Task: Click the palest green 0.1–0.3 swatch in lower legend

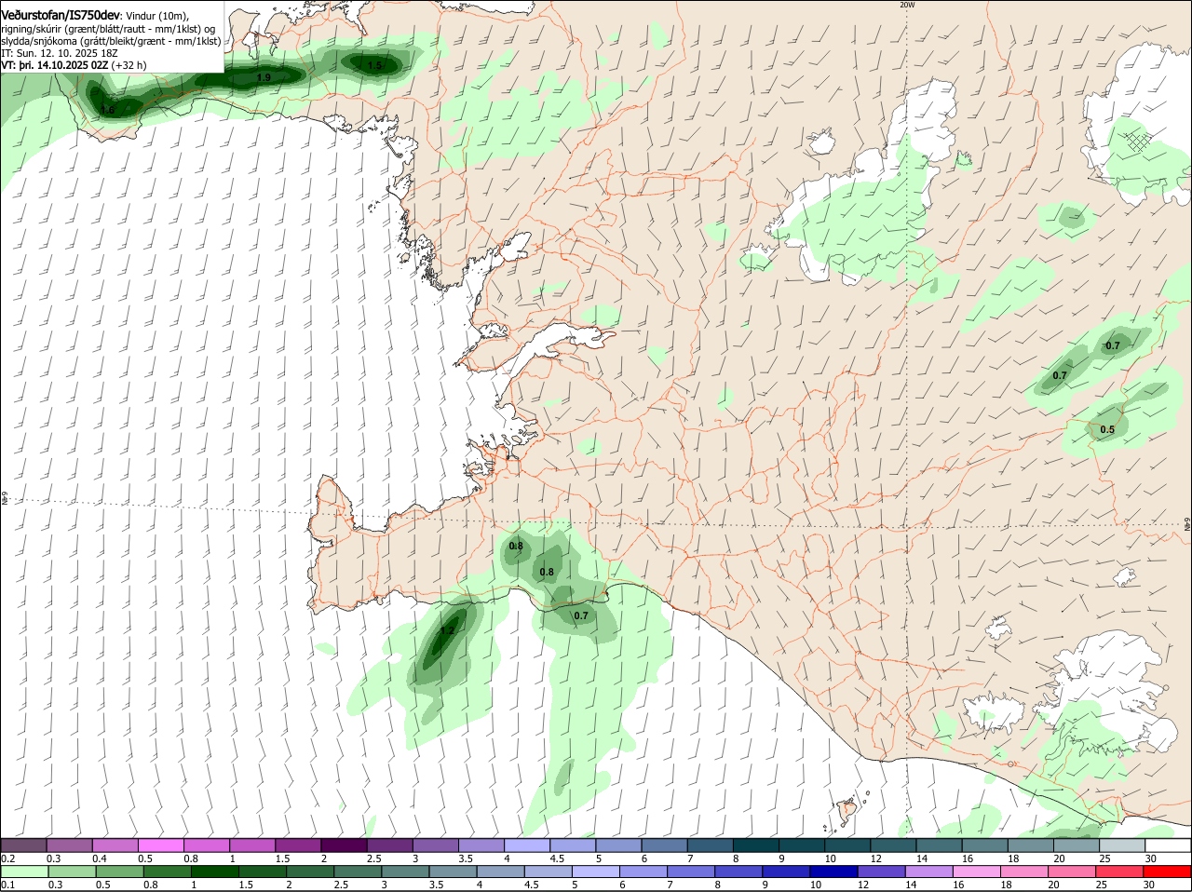Action: click(24, 872)
